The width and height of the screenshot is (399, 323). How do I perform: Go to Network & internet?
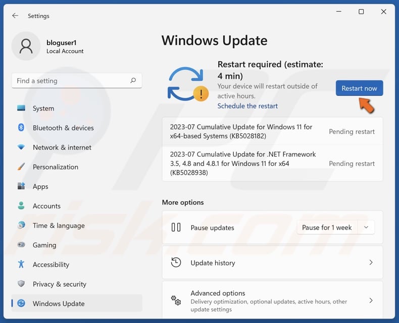click(77, 147)
